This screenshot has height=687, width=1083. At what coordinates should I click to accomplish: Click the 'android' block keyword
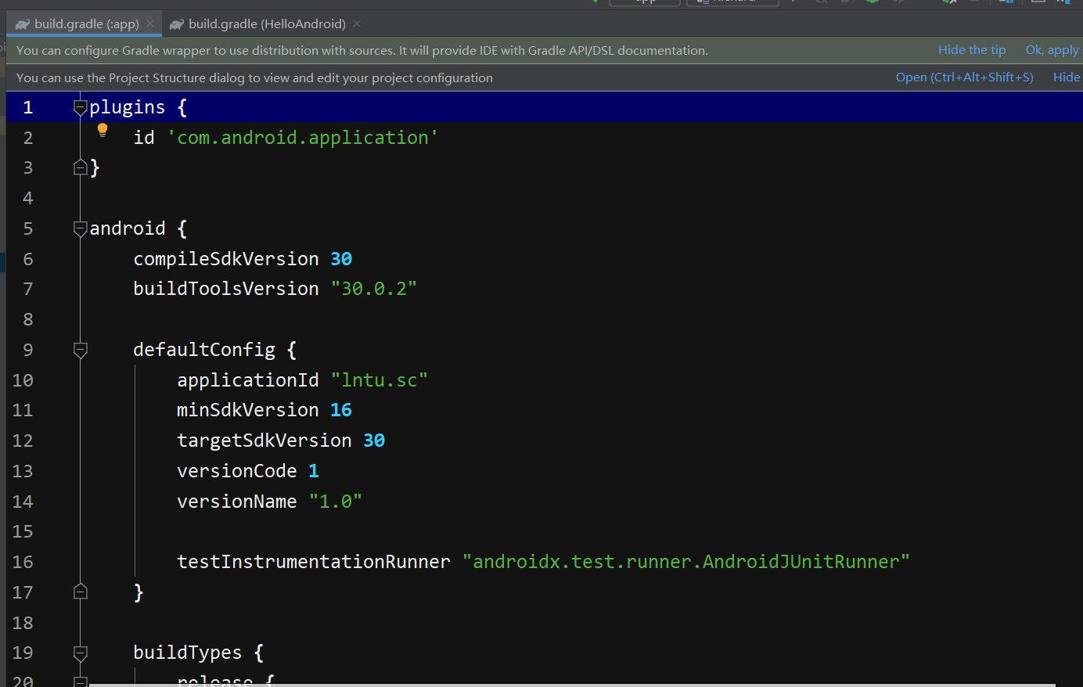(128, 228)
